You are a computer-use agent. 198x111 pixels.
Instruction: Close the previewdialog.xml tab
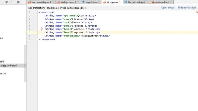click(x=53, y=2)
